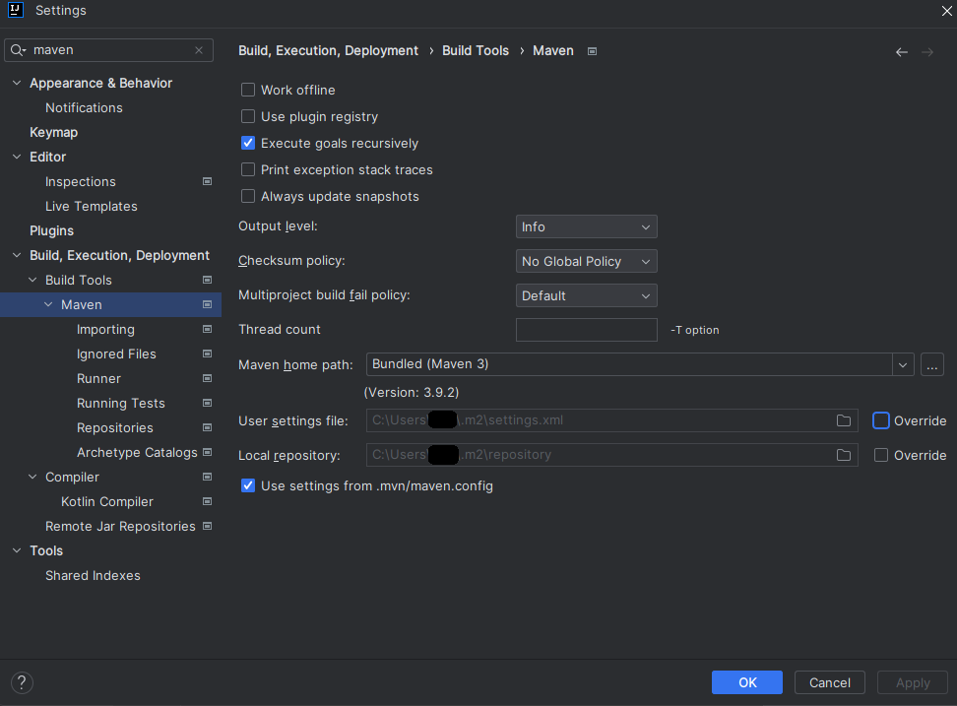Clear the maven search text with X icon
The width and height of the screenshot is (957, 706).
click(199, 50)
